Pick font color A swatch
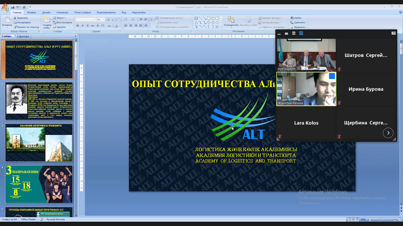The image size is (403, 226). point(116,25)
